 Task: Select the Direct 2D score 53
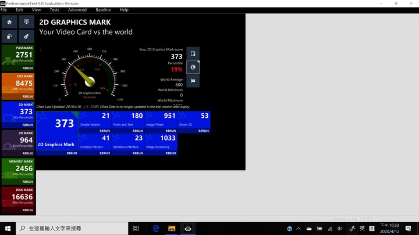coord(205,115)
